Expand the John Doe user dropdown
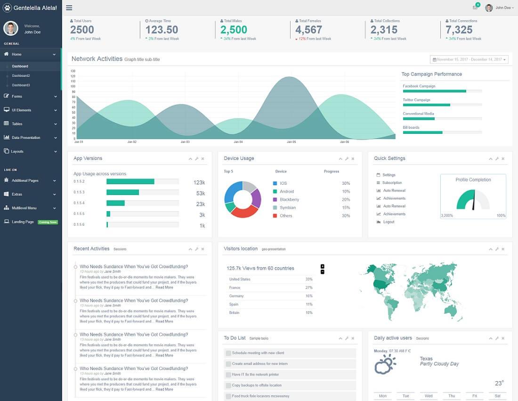The image size is (518, 401). point(500,8)
